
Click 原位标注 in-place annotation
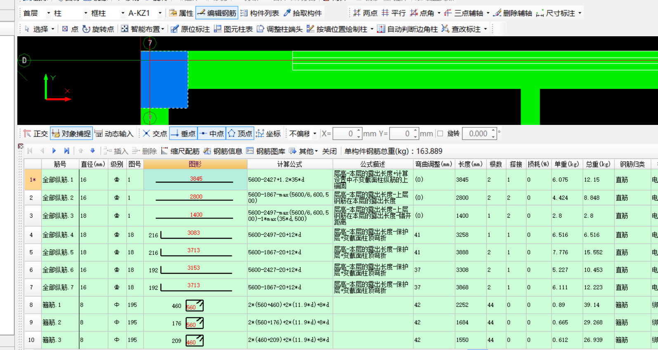pyautogui.click(x=190, y=29)
